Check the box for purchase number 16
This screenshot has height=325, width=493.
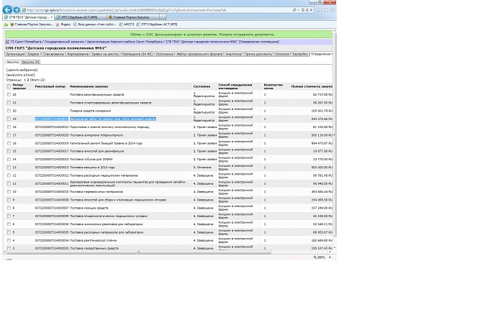tap(9, 143)
